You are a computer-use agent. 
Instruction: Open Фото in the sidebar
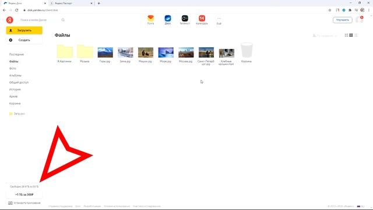[x=13, y=68]
